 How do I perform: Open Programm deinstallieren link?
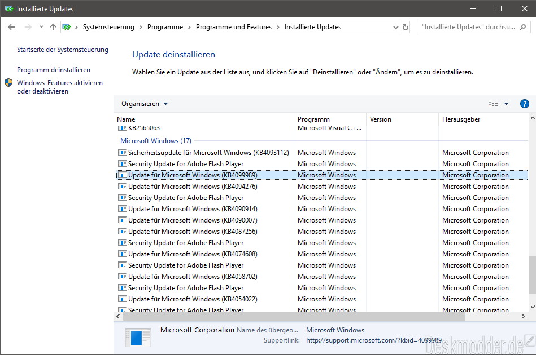click(54, 69)
